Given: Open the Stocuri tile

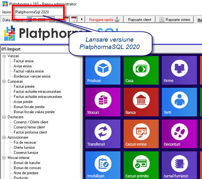Looking at the screenshot, I should click(103, 102).
